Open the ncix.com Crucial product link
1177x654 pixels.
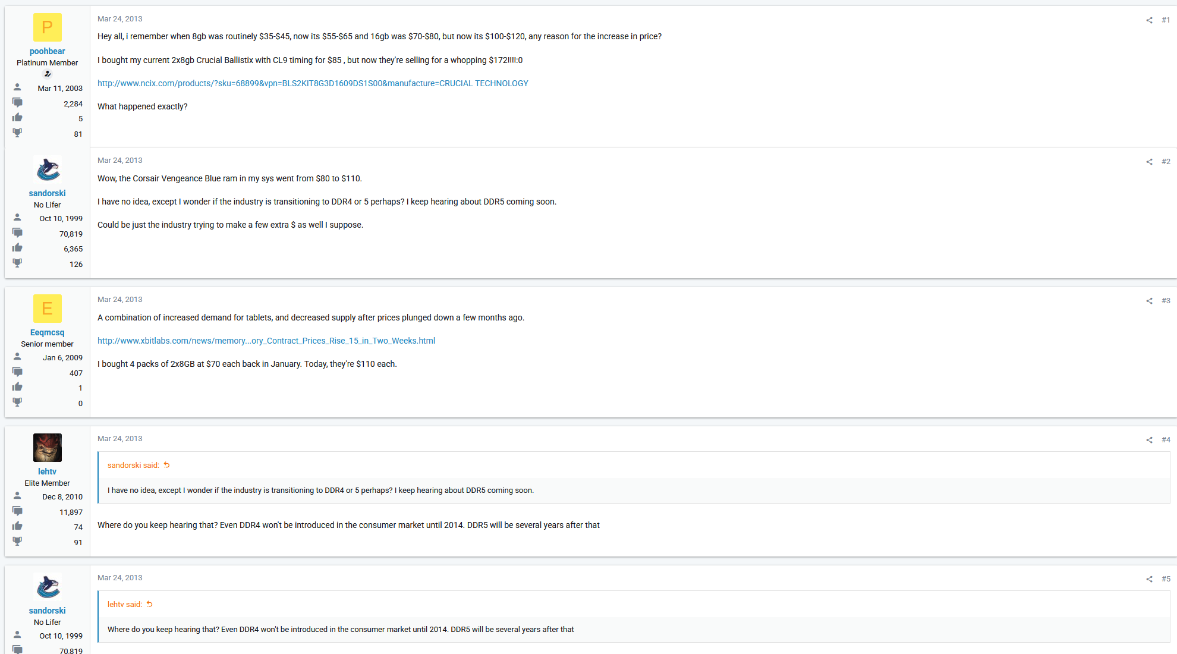click(x=313, y=83)
